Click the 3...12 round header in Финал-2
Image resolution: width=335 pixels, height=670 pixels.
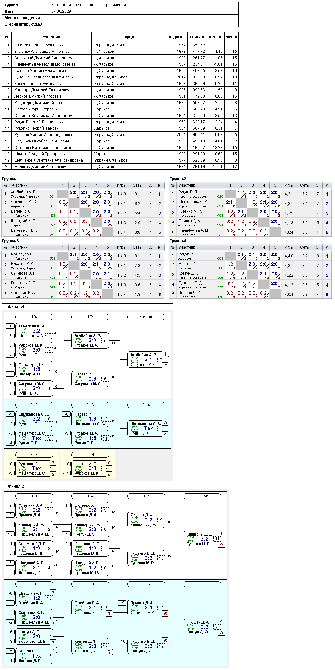[x=34, y=584]
